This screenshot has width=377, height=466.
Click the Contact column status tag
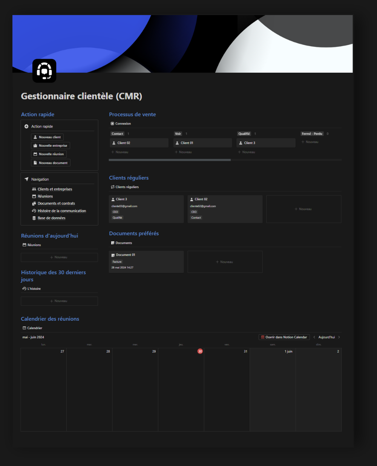117,134
